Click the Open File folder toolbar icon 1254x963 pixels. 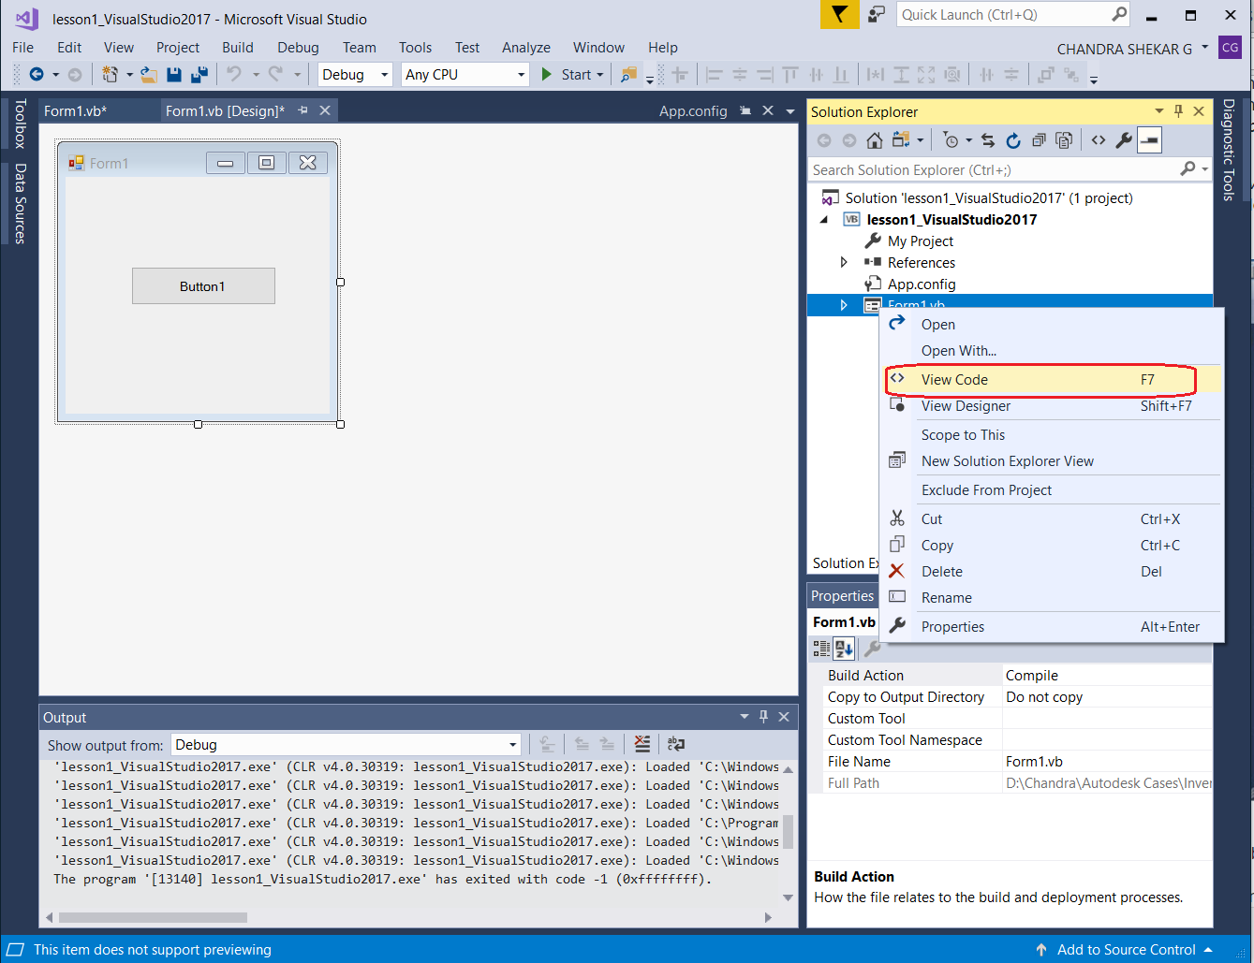click(x=148, y=75)
